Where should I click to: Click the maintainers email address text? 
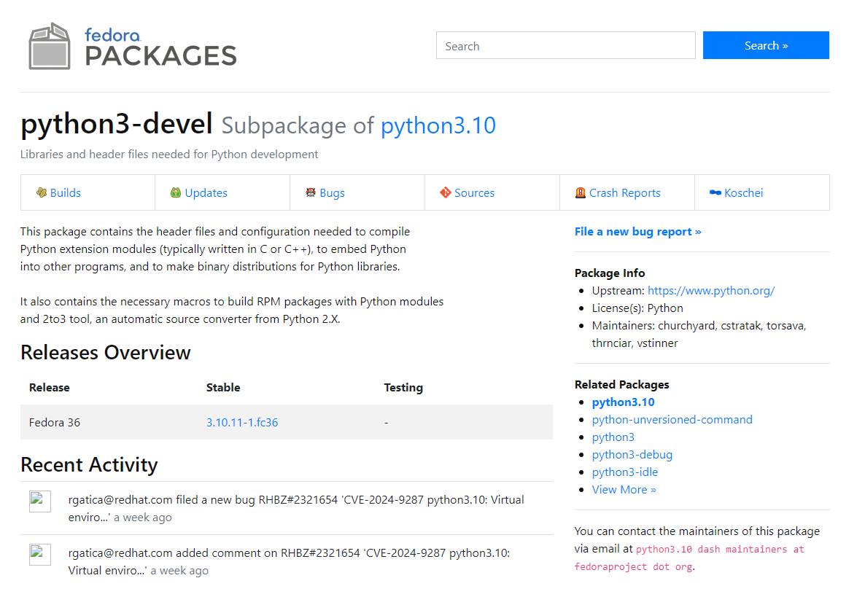(x=689, y=558)
